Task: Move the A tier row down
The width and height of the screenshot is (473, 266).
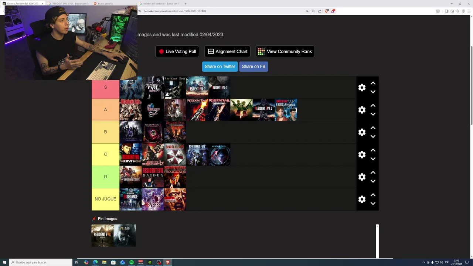Action: click(x=373, y=114)
